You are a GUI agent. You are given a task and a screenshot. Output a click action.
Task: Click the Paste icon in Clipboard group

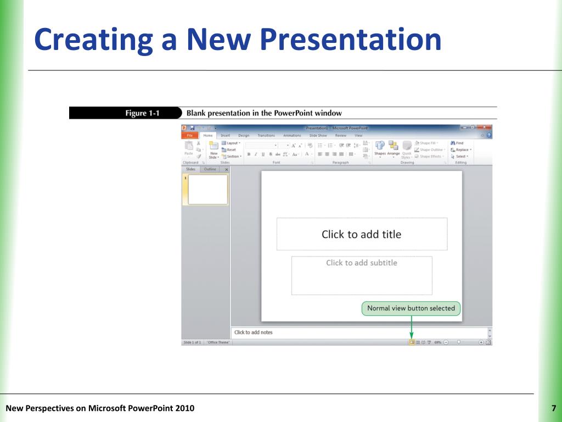point(189,145)
